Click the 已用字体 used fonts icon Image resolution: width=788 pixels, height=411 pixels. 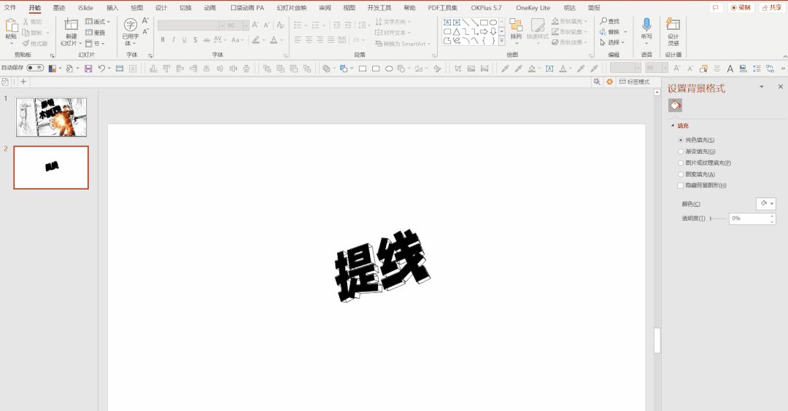tap(130, 25)
